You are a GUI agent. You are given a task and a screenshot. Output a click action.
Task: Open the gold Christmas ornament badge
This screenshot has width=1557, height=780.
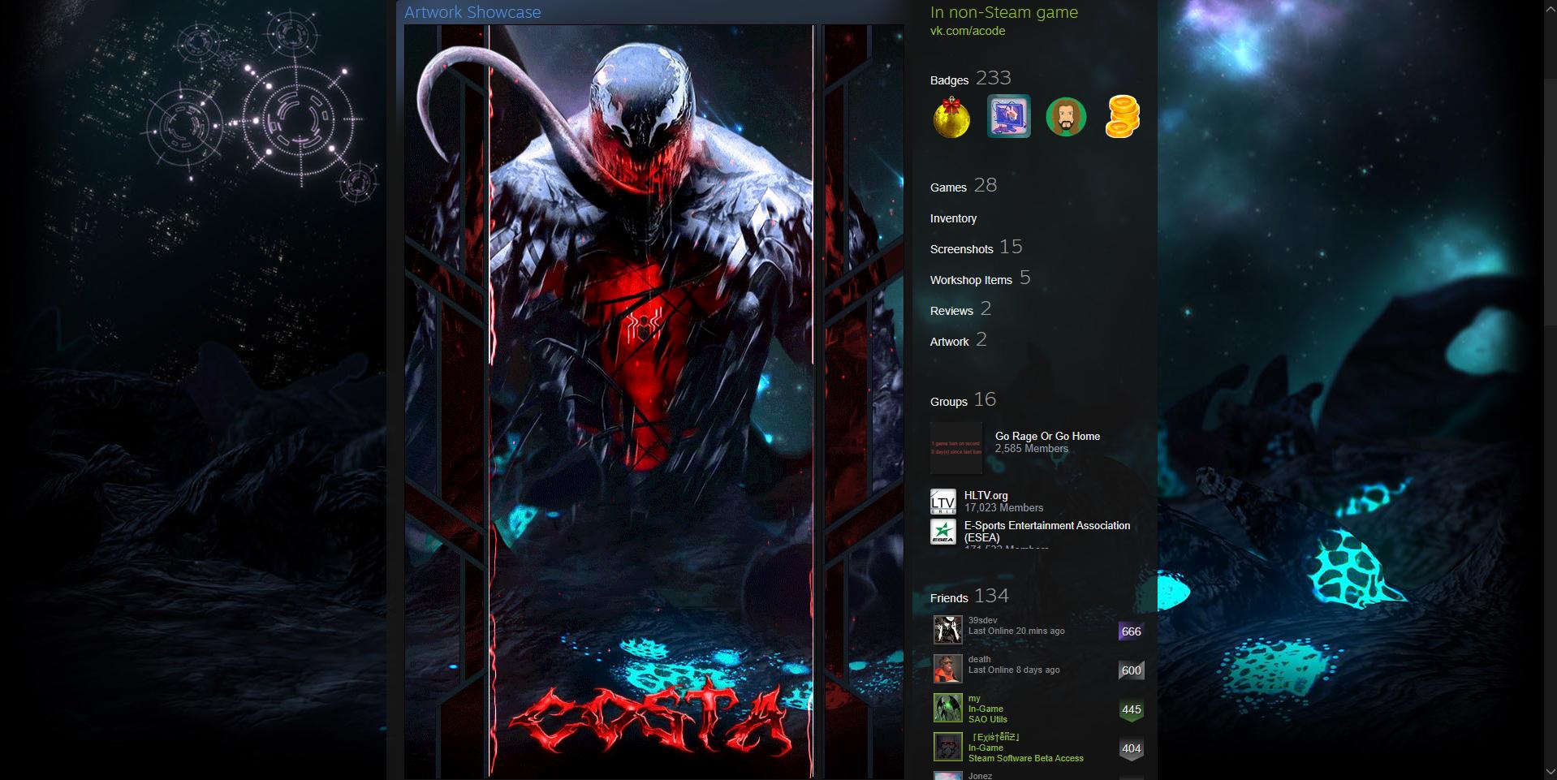pyautogui.click(x=951, y=117)
